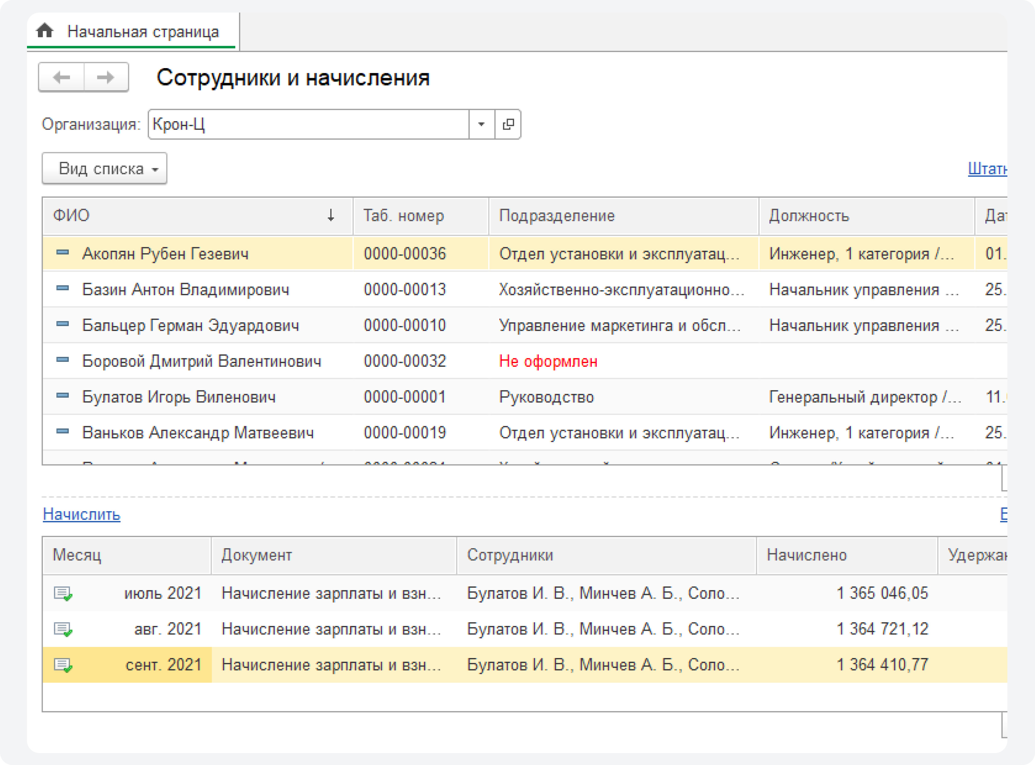Click the employee icon next to Акопян Рубен Гезевич
The height and width of the screenshot is (765, 1035).
pos(62,253)
